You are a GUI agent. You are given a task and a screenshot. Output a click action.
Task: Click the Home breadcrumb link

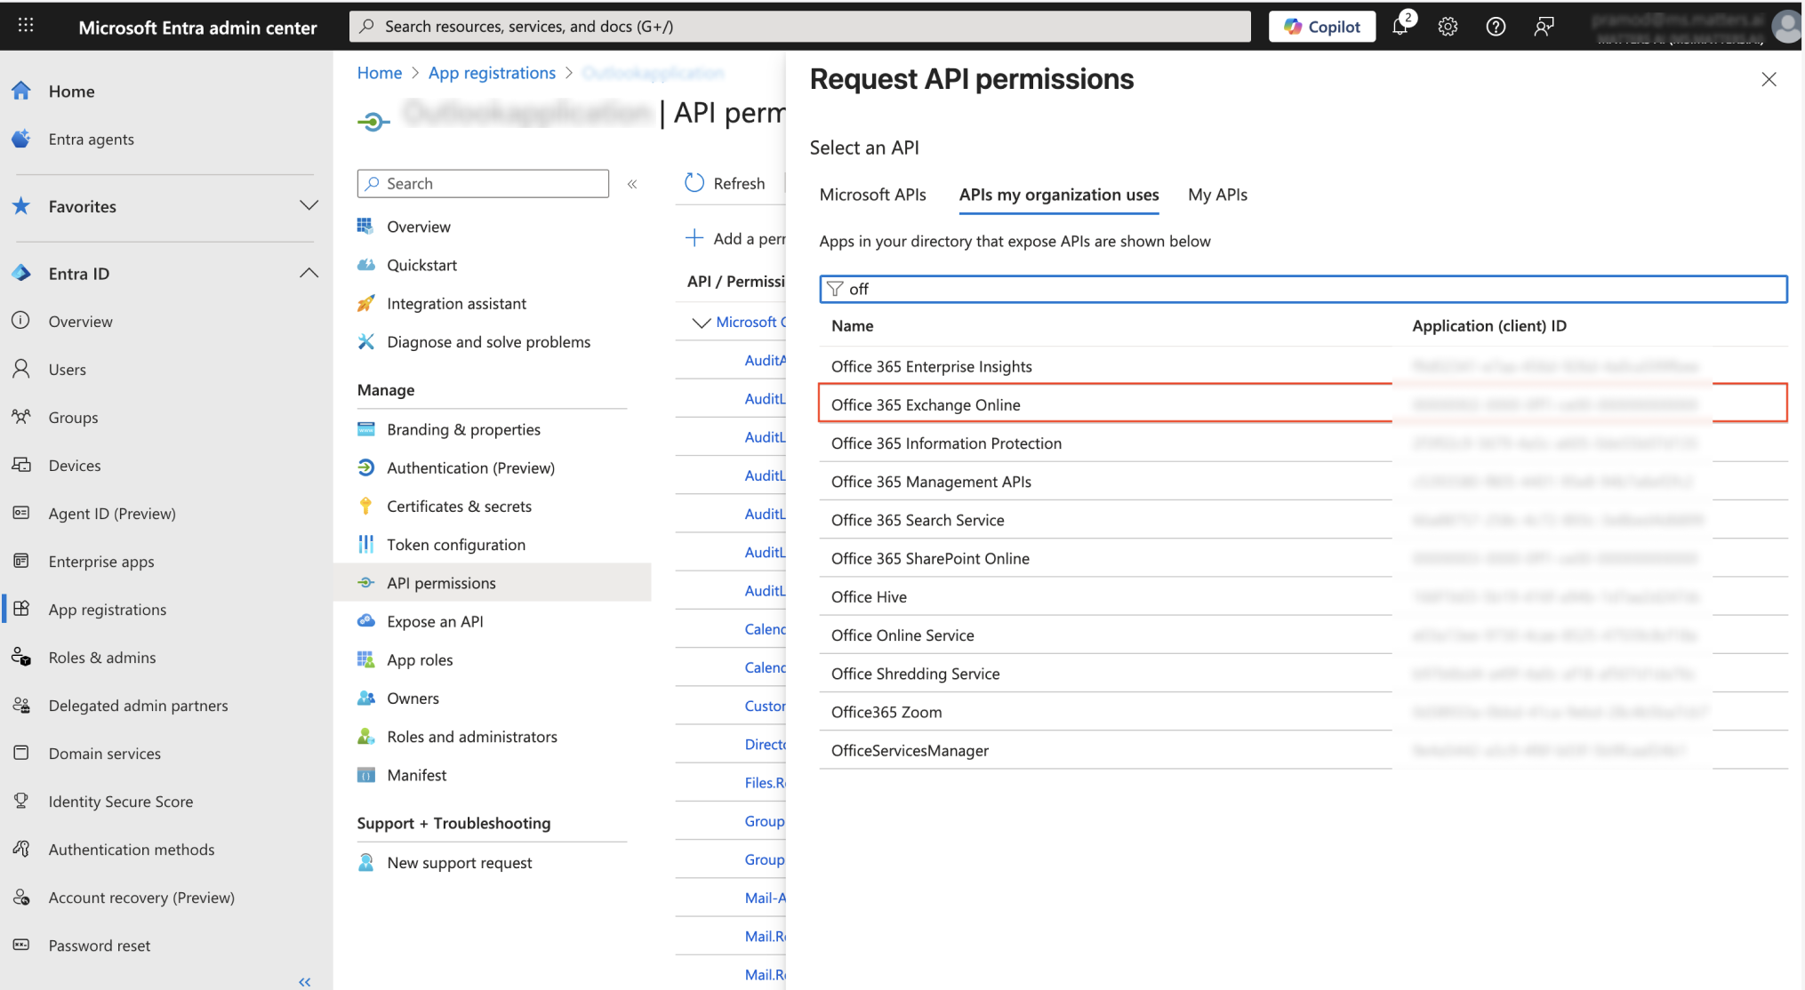[x=380, y=73]
